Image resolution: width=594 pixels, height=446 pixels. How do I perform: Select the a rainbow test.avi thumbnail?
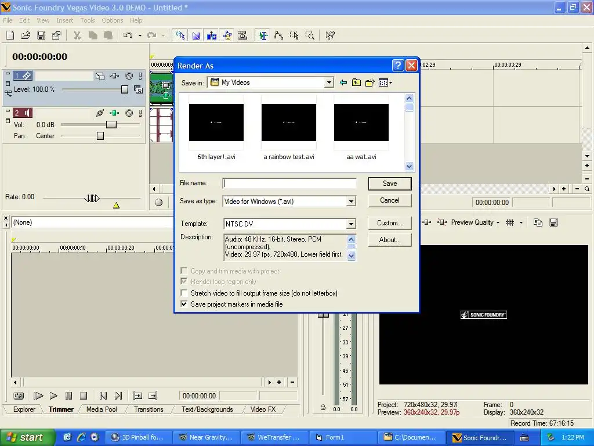coord(289,123)
